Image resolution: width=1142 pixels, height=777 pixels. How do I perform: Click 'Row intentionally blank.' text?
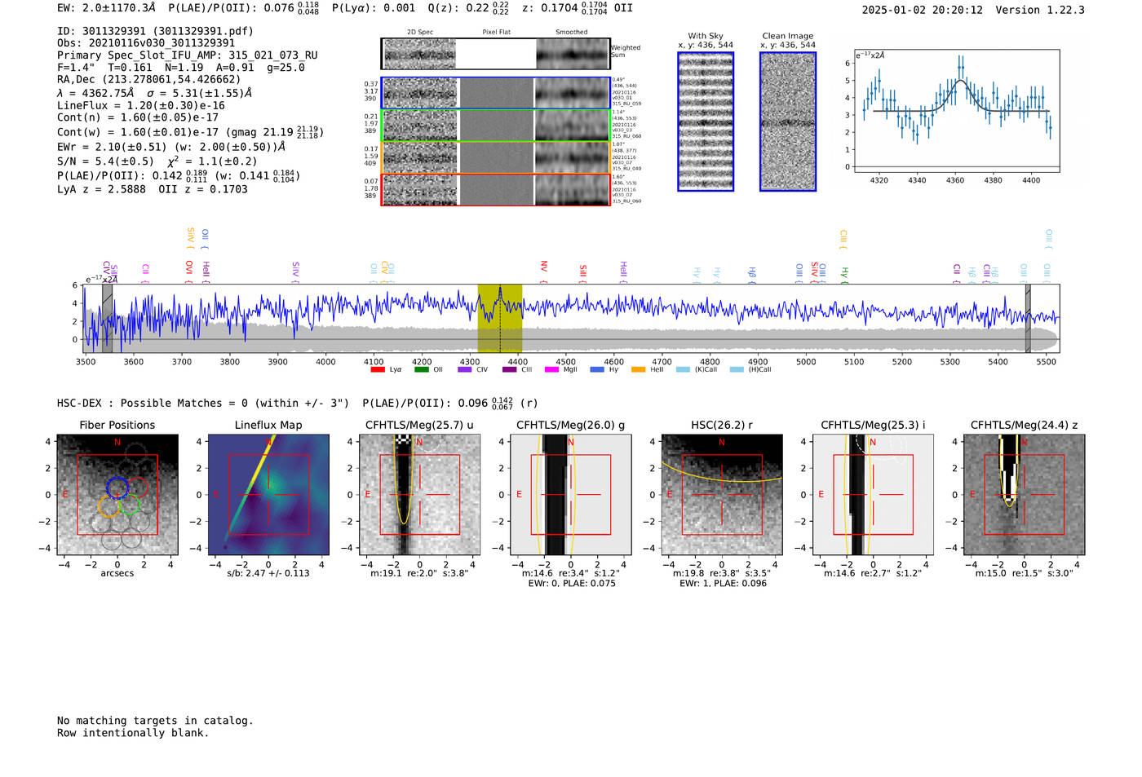tap(133, 733)
